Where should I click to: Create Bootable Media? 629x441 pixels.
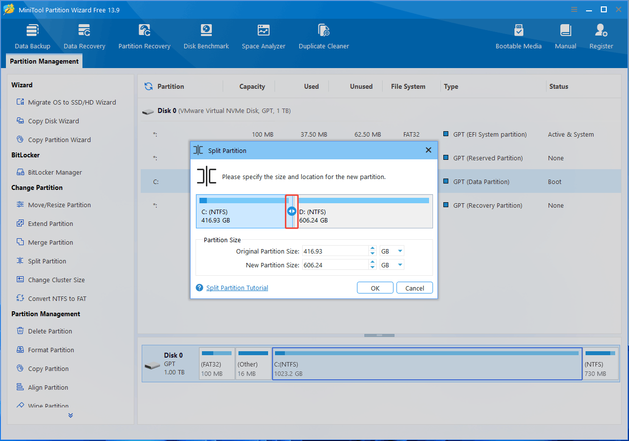(x=518, y=37)
